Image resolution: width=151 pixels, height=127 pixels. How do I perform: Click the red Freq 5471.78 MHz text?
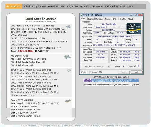26,51
